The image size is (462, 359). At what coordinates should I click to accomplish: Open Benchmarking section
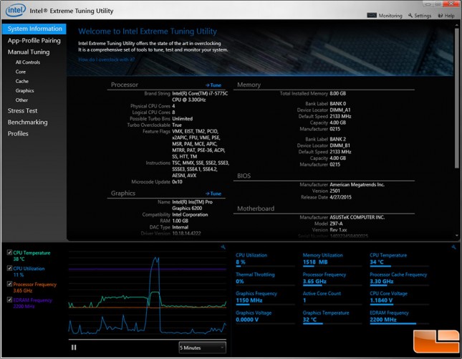pyautogui.click(x=27, y=123)
